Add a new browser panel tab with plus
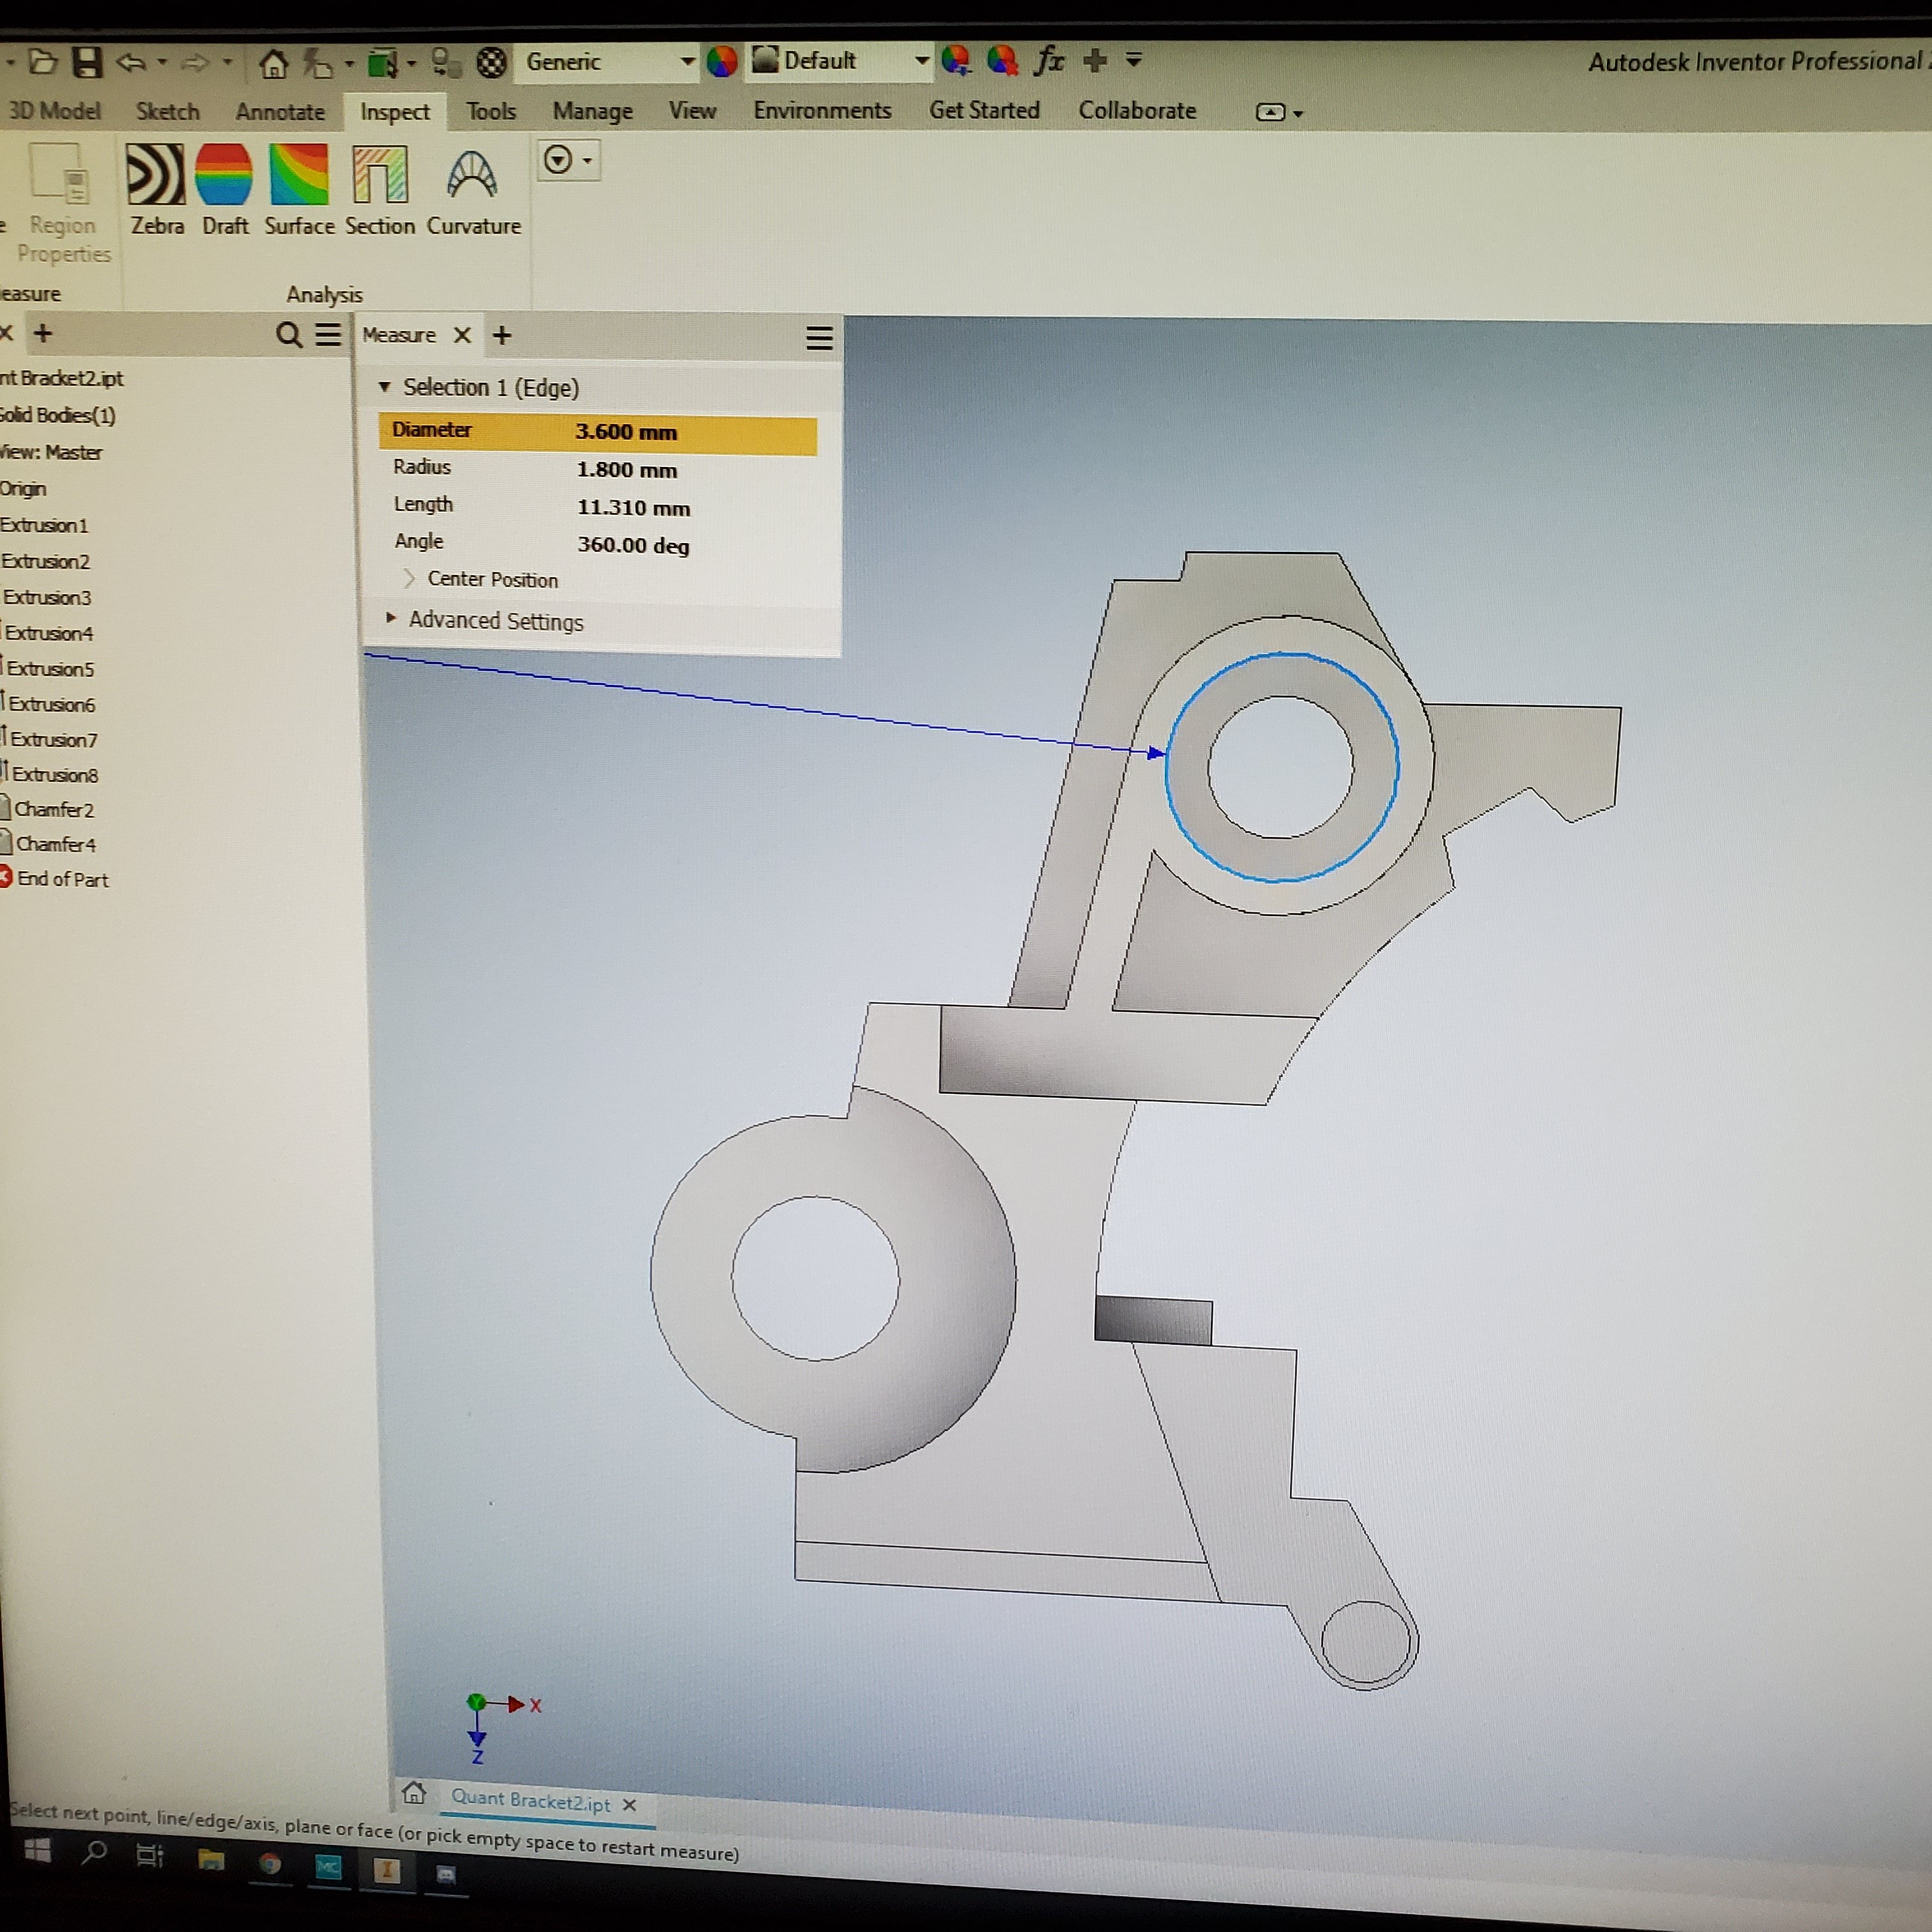1932x1932 pixels. 43,333
